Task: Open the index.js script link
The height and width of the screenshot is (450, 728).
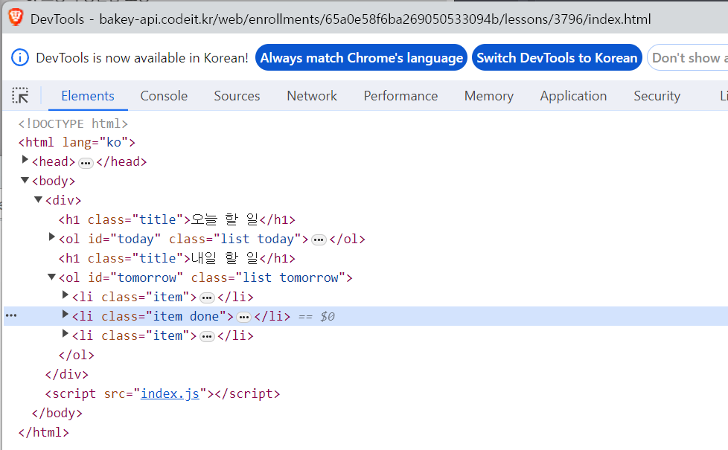Action: 170,393
